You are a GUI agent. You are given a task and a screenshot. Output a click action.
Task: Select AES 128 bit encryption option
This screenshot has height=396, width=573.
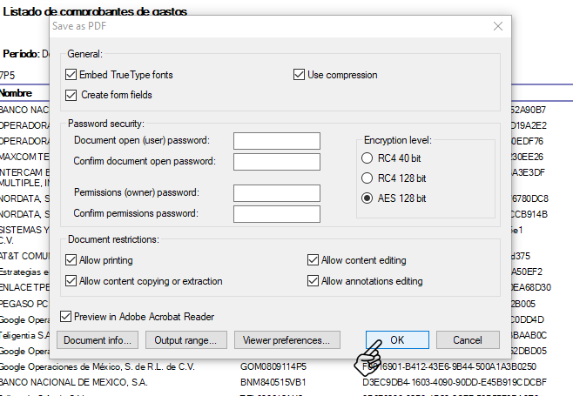tap(367, 198)
